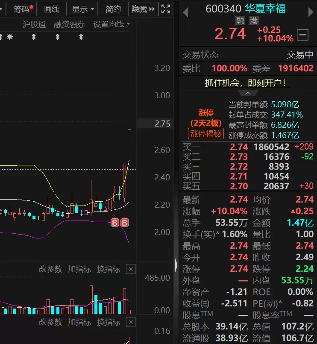The height and width of the screenshot is (344, 317).
Task: Click the 金额 1.47亿 value
Action: pos(300,223)
